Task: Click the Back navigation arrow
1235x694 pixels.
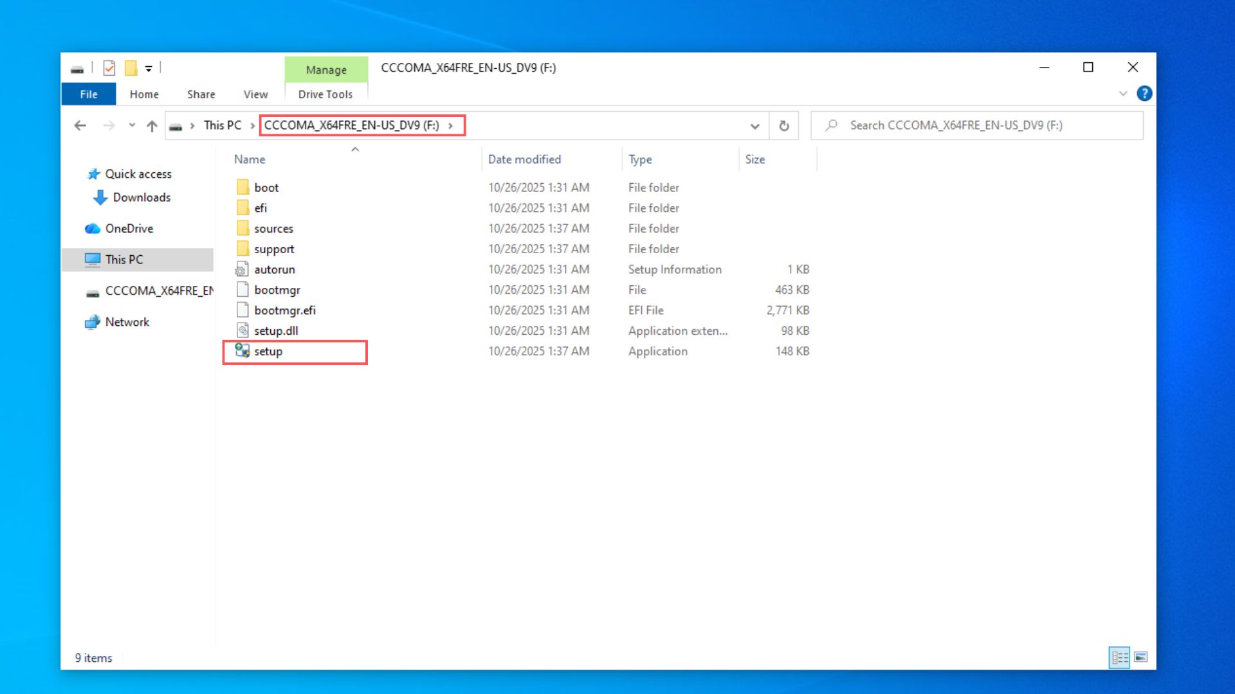Action: pyautogui.click(x=80, y=125)
